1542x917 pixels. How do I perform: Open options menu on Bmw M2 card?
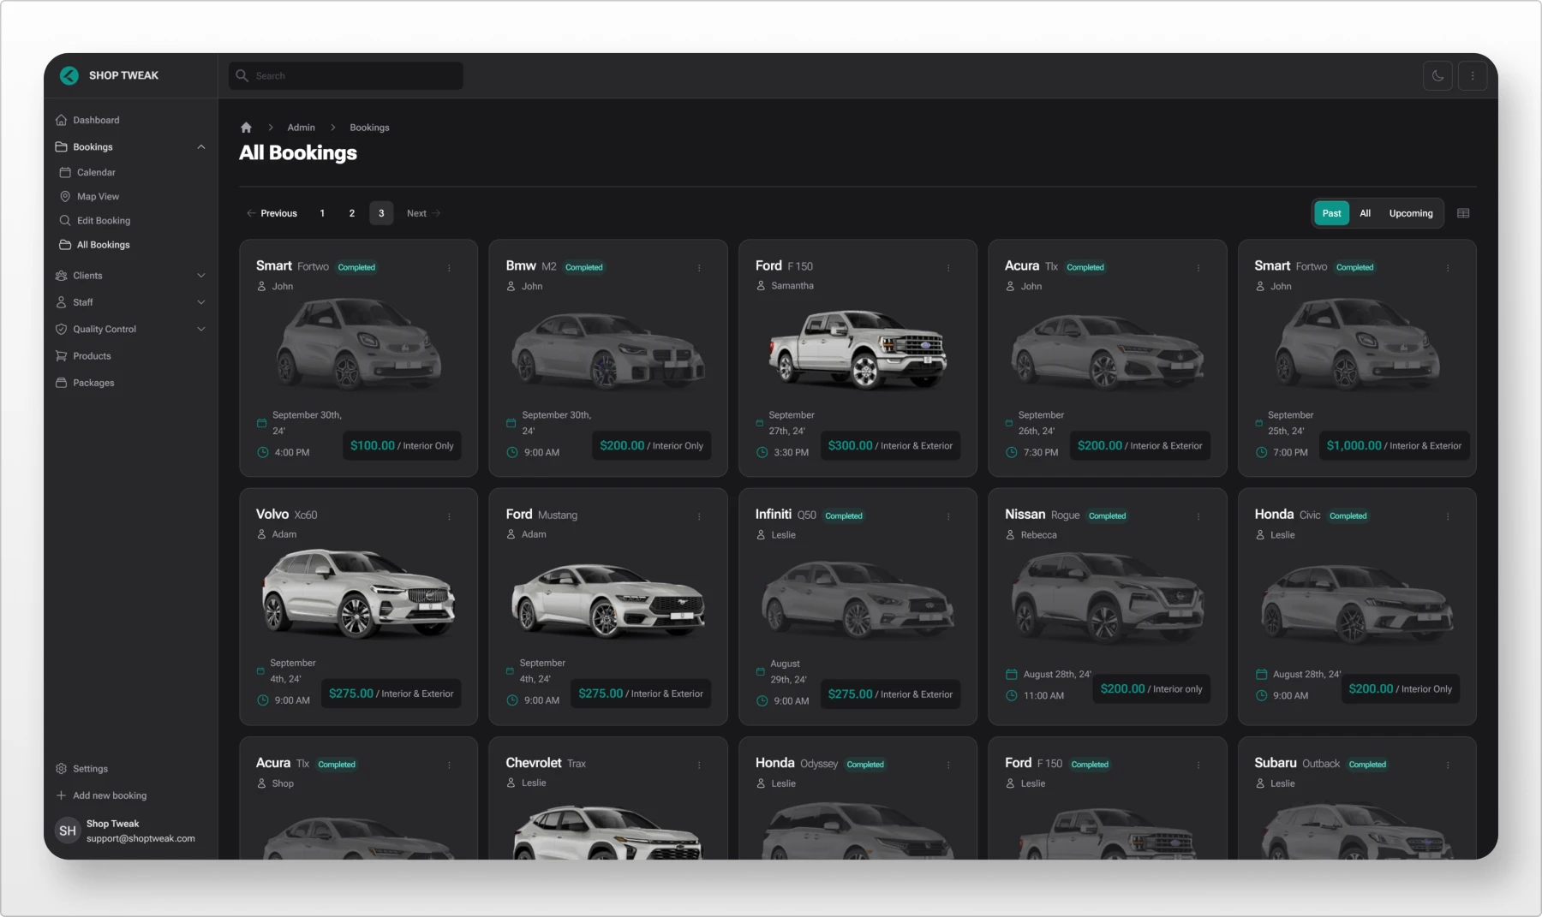pos(699,268)
